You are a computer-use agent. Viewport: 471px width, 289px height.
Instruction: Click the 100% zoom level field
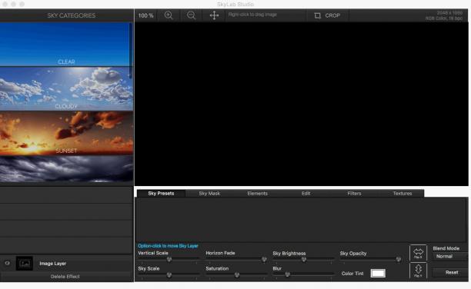coord(146,15)
